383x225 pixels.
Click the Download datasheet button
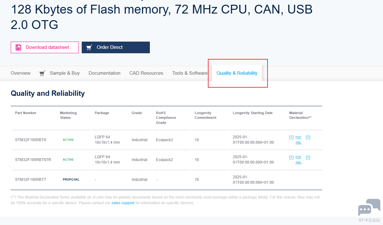coord(45,47)
